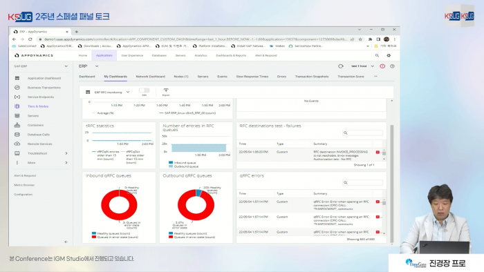
Task: Open Alert & Respond sidebar link
Action: click(25, 175)
